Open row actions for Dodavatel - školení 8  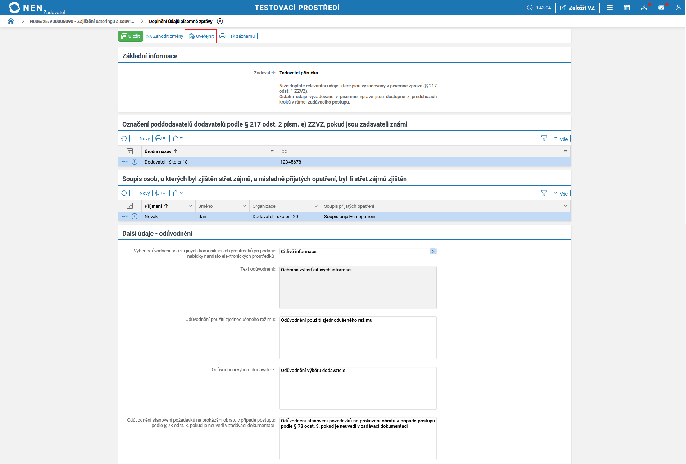point(125,162)
